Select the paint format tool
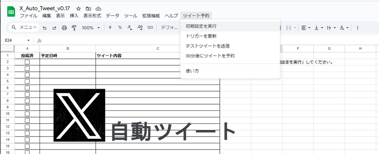379x154 pixels. click(x=74, y=28)
